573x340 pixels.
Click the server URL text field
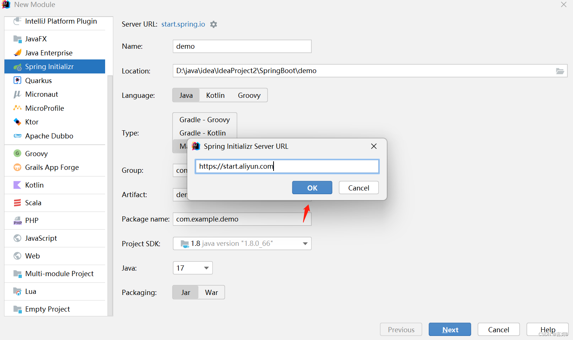click(x=287, y=166)
